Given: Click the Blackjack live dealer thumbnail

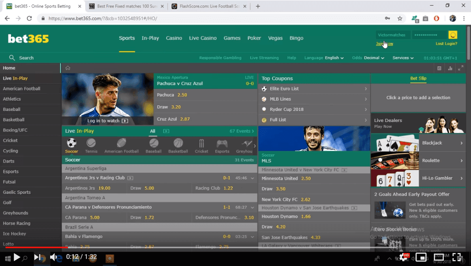Looking at the screenshot, I should click(395, 142).
